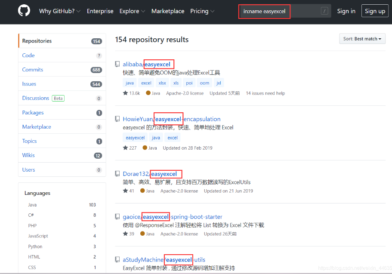Screen dimensions: 392x274
Task: Filter results by CSS language
Action: click(62, 267)
